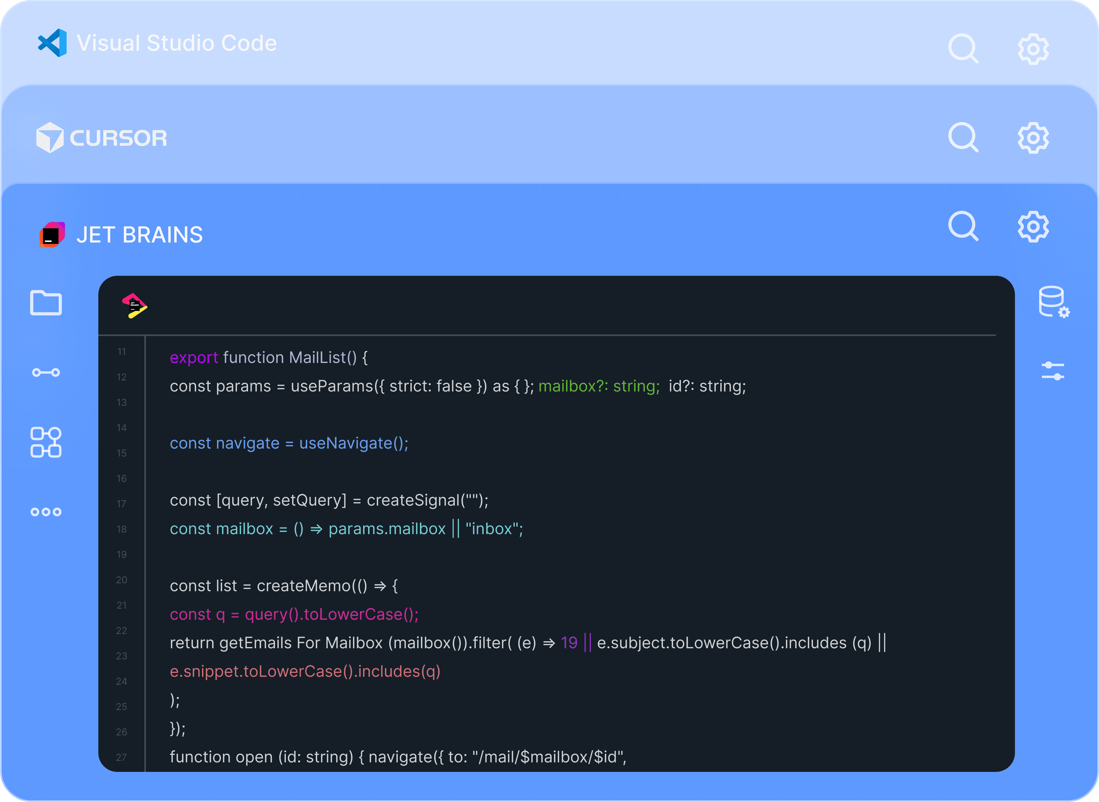Click the commit/git node icon in sidebar
The height and width of the screenshot is (802, 1099).
tap(46, 372)
